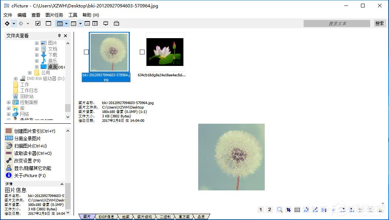Viewport: 389px width, 220px height.
Task: Select the 回收站 item
Action: (27, 96)
